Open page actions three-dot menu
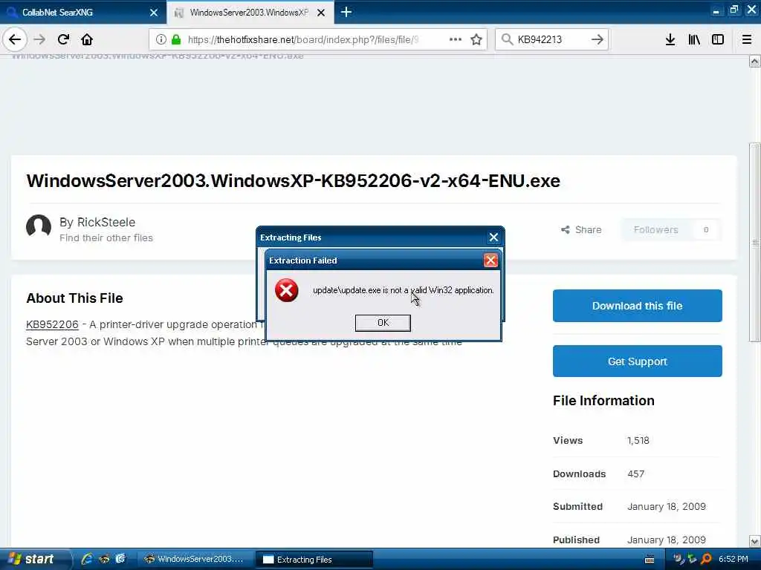761x570 pixels. click(456, 39)
